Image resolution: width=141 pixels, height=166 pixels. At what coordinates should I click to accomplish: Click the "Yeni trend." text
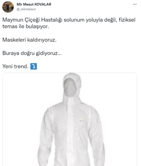(15, 66)
